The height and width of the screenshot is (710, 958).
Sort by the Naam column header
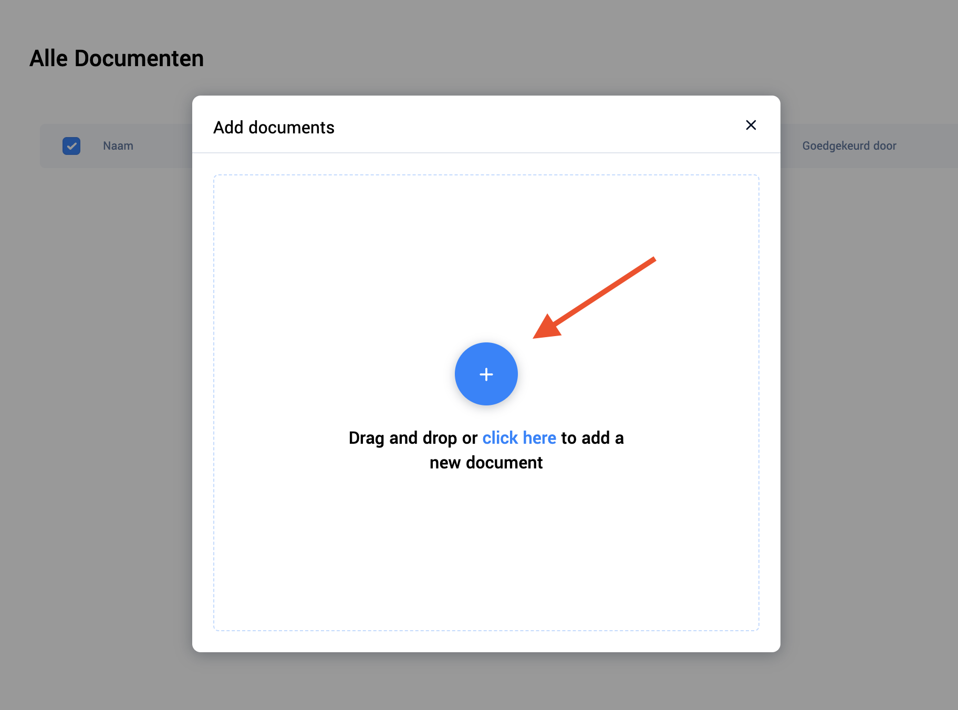click(118, 146)
